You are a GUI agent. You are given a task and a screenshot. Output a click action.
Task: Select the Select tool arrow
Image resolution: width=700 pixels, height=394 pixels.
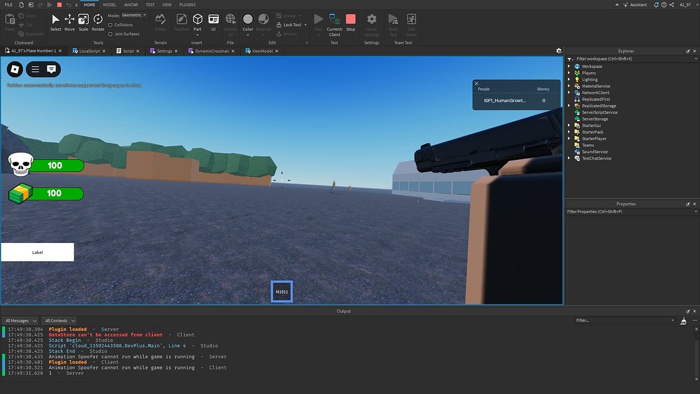point(55,22)
